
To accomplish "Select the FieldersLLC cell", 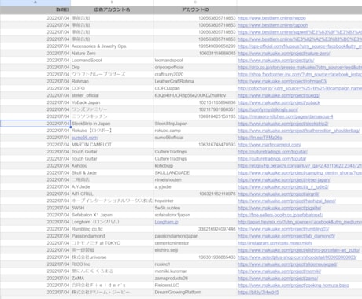I will (x=195, y=286).
